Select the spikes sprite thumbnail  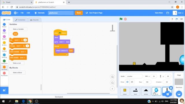click(x=146, y=91)
